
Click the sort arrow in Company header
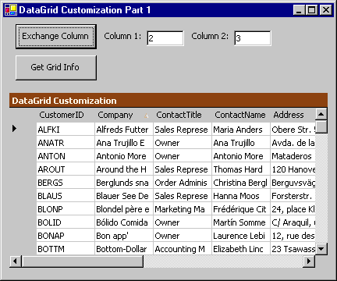(146, 116)
